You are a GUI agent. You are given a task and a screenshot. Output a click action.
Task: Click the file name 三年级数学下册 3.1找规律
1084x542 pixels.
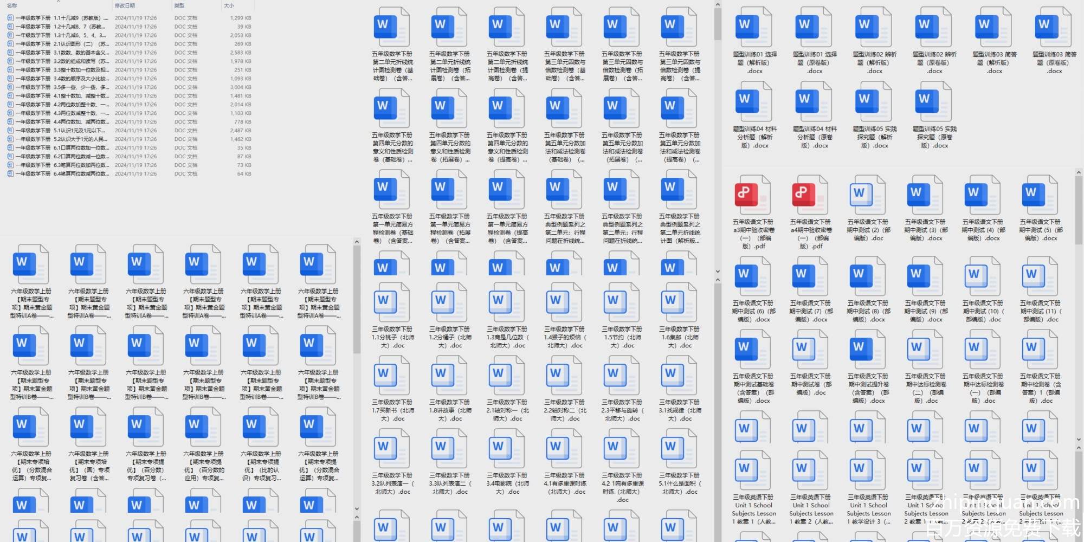pos(679,410)
